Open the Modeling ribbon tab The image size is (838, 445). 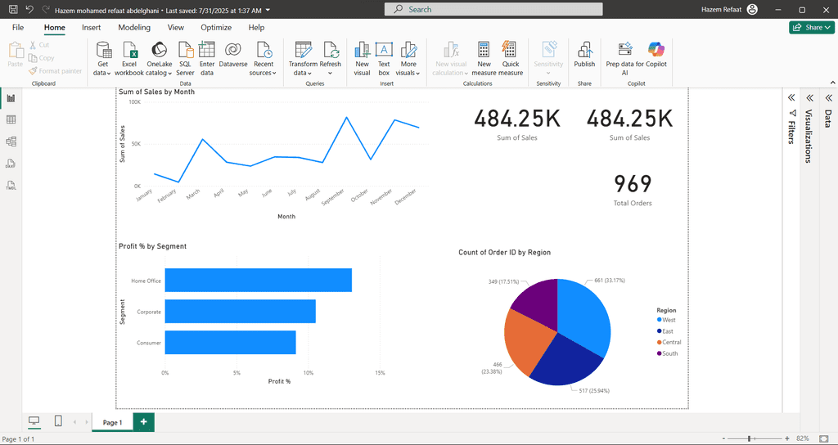pyautogui.click(x=134, y=27)
